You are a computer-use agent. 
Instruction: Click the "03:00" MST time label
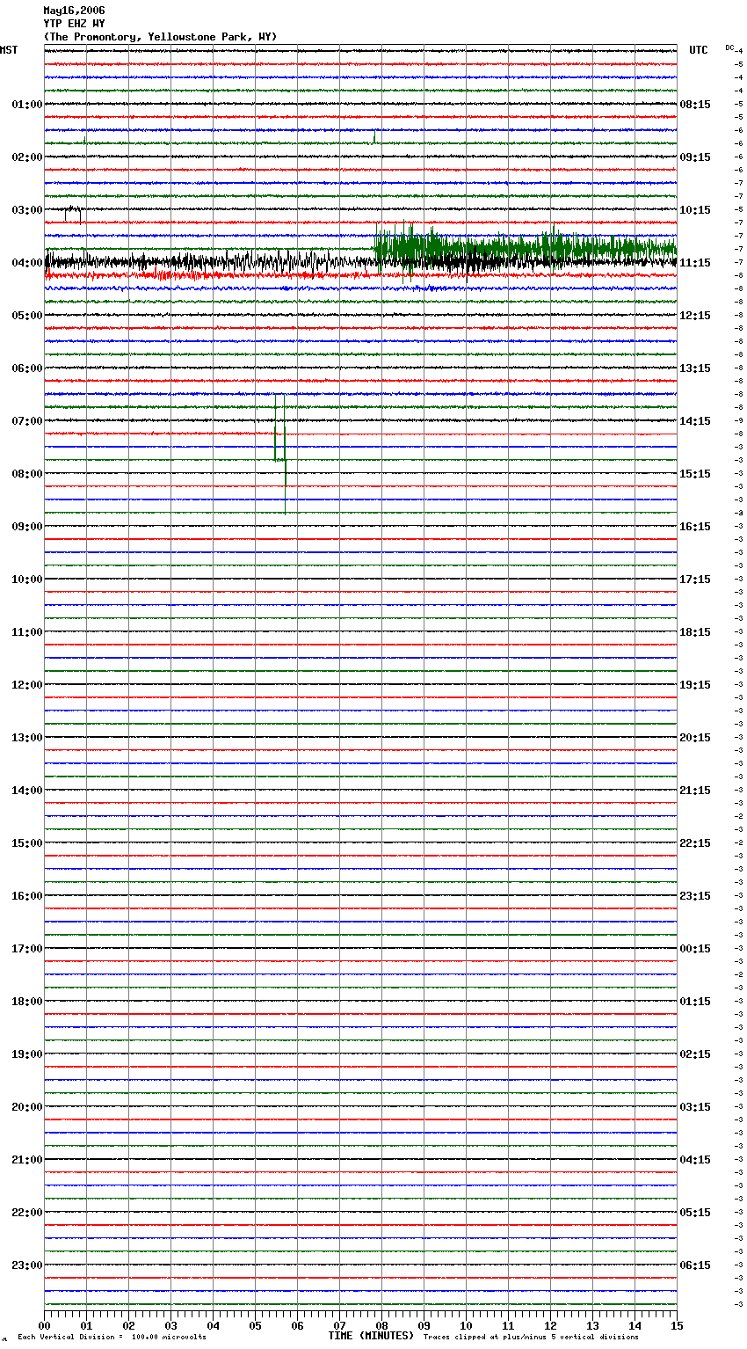(27, 210)
